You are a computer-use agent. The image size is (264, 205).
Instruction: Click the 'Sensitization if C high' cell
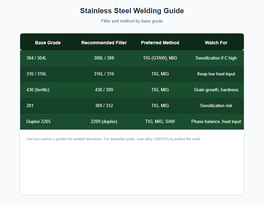[216, 58]
